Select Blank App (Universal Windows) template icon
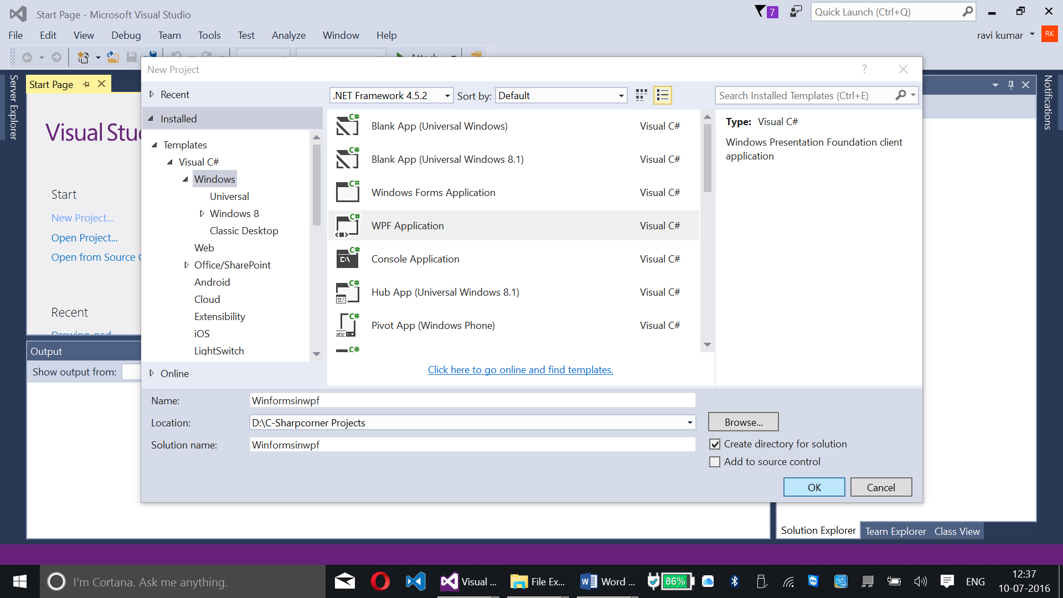Image resolution: width=1063 pixels, height=598 pixels. coord(348,126)
